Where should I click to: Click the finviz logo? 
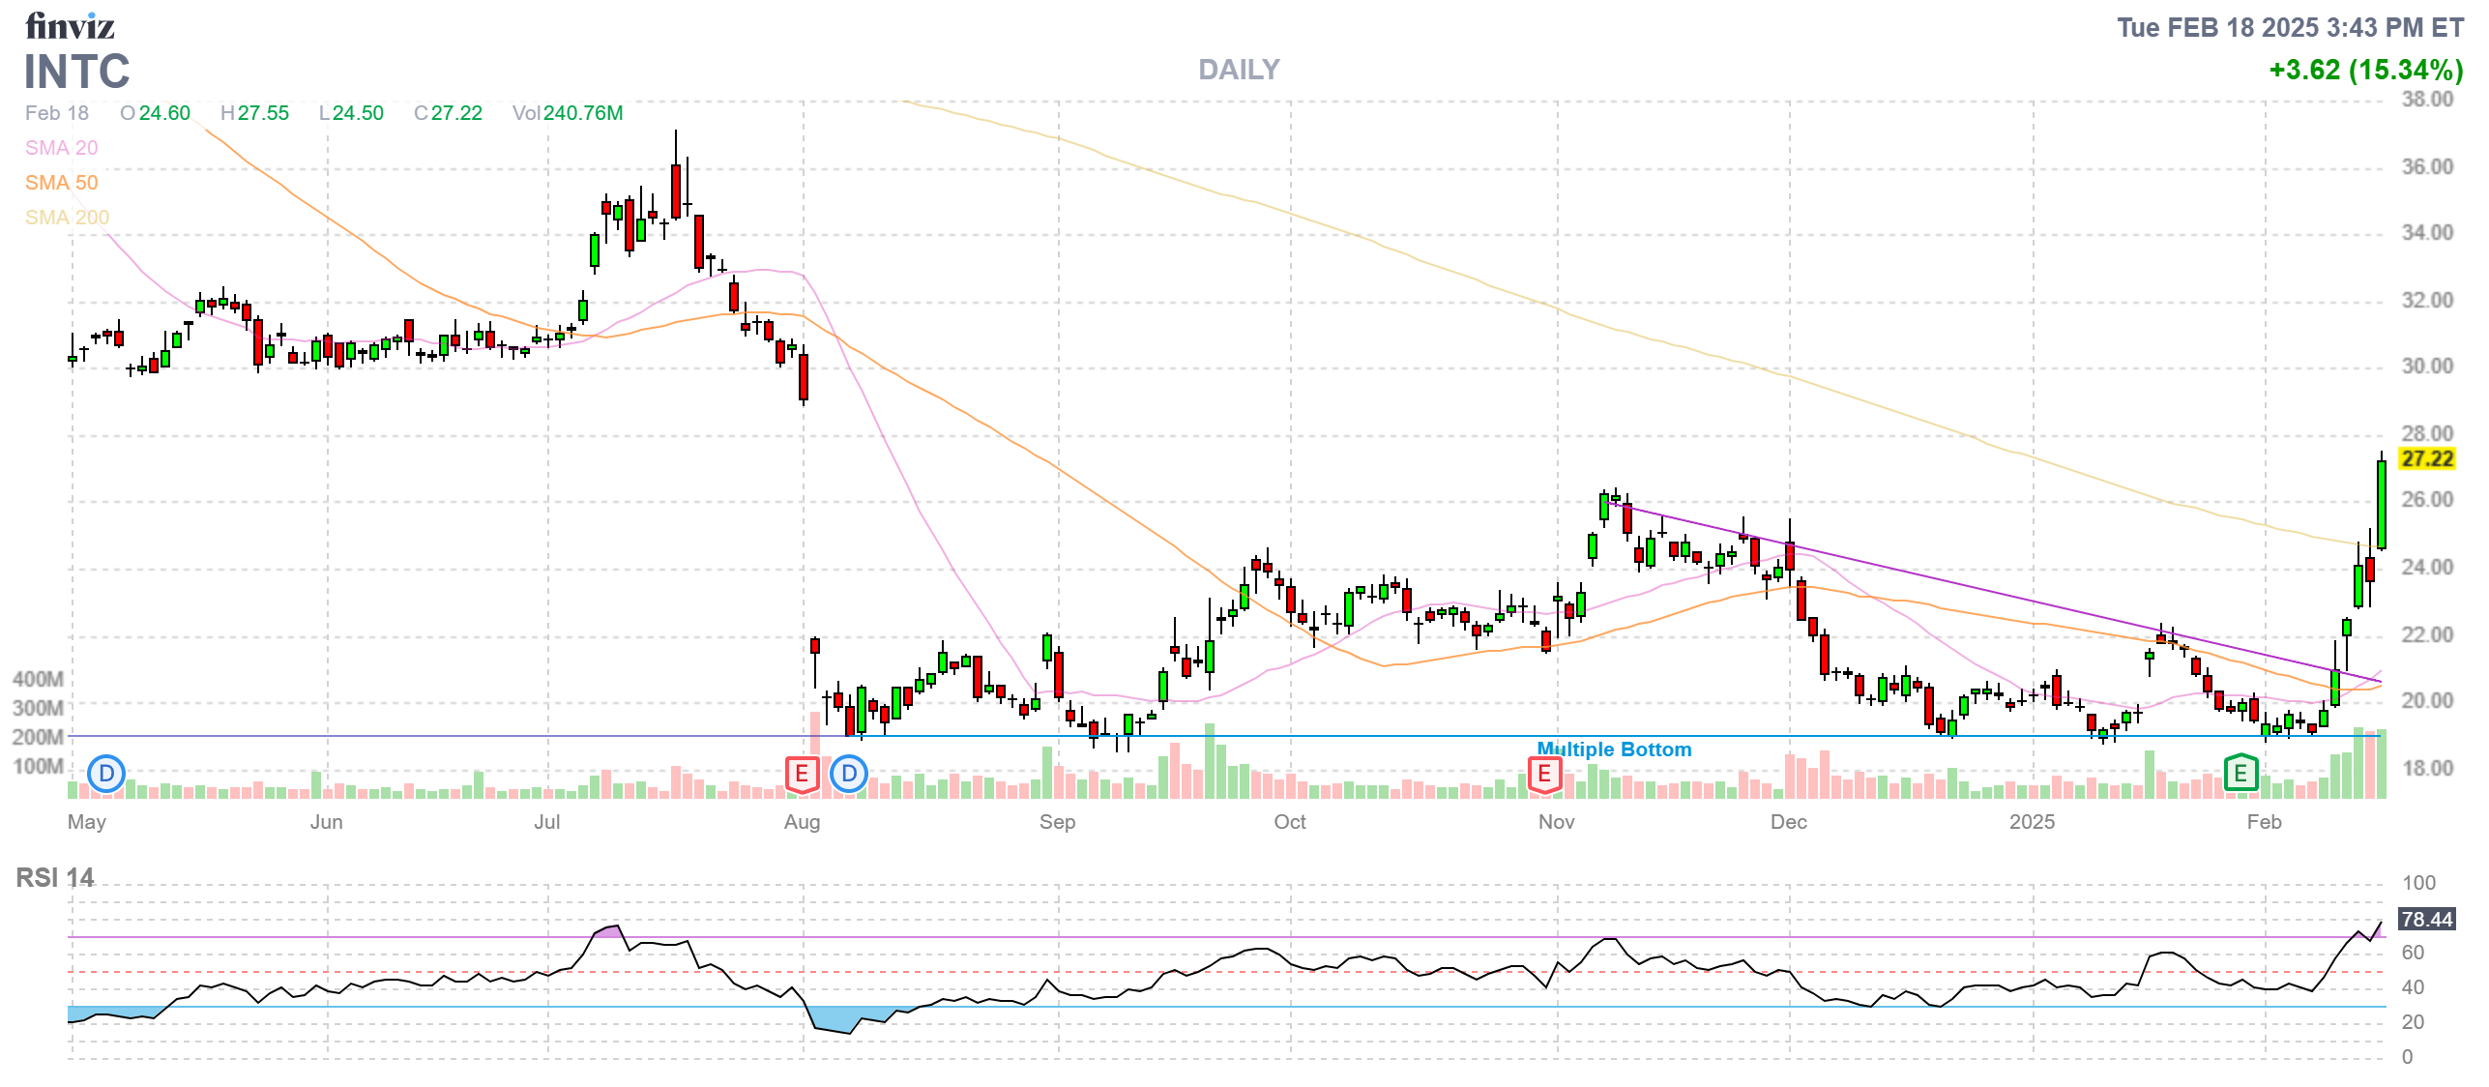[x=70, y=26]
